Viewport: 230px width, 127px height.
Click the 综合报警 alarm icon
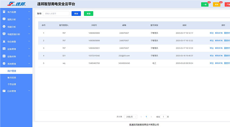(x=4, y=41)
